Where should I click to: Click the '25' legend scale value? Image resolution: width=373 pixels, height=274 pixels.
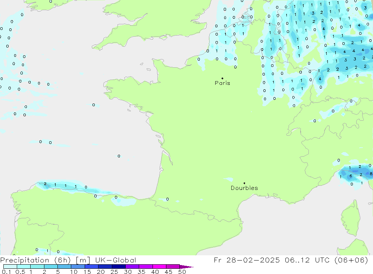(x=114, y=272)
